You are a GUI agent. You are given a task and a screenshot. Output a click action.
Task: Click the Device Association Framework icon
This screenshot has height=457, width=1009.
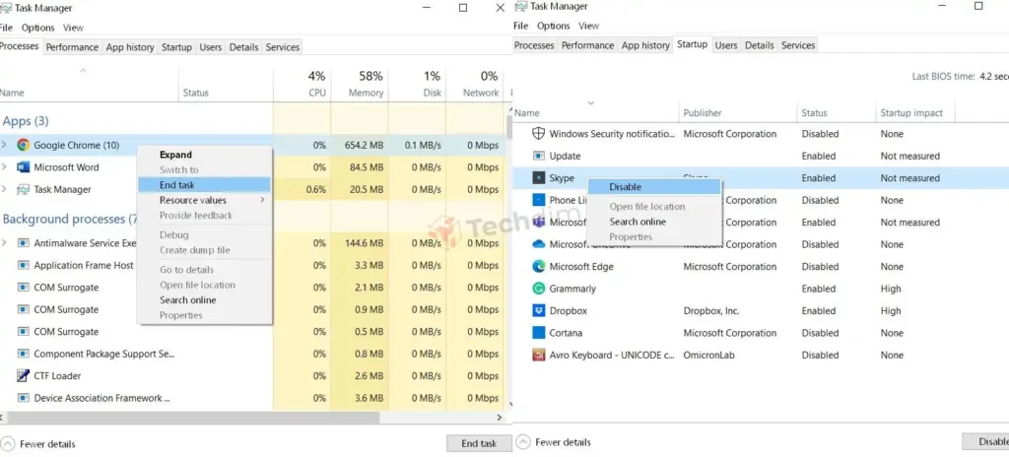tap(24, 398)
